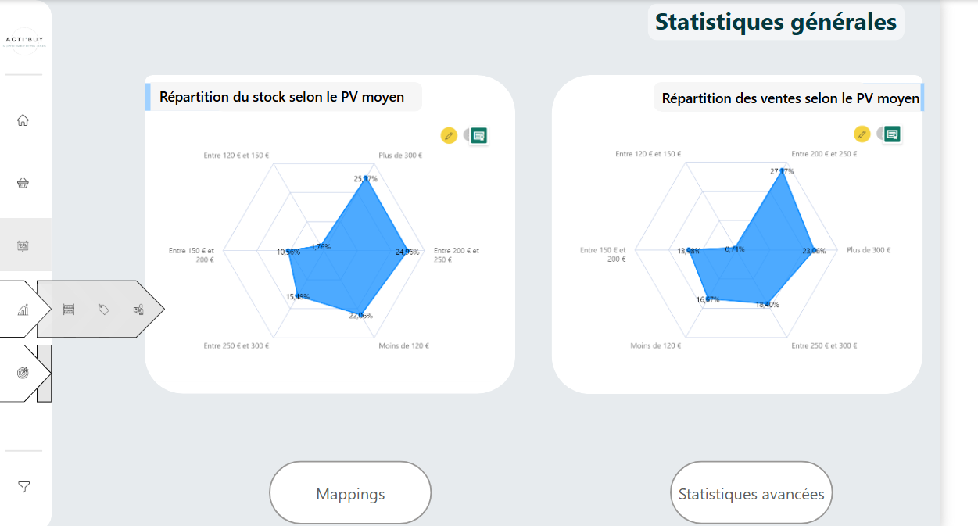Viewport: 978px width, 526px height.
Task: Select the price tag icon in flyout
Action: [x=103, y=310]
